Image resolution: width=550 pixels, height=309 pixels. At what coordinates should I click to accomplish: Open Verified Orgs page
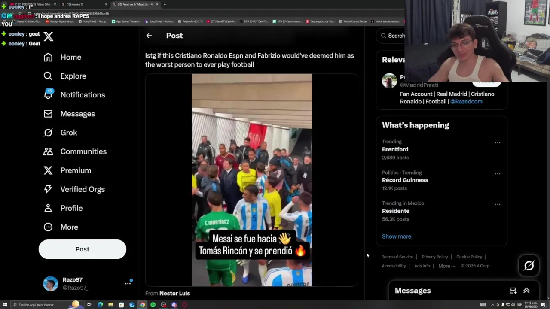(74, 189)
